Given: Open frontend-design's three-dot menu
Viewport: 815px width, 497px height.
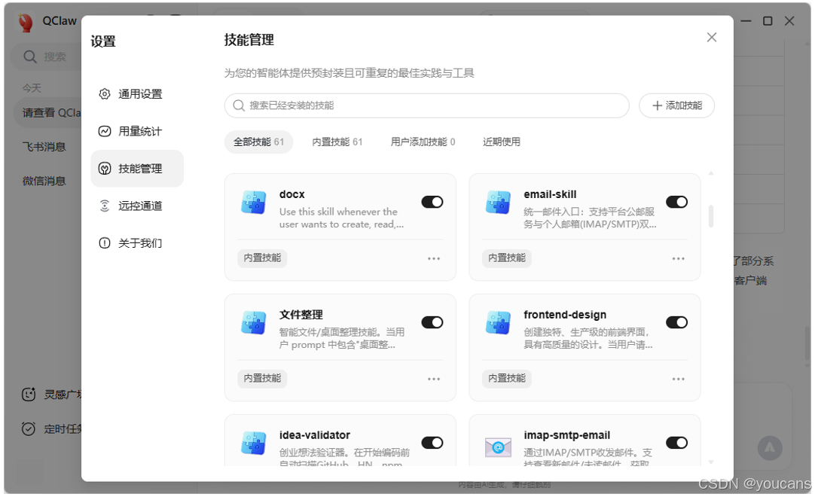Looking at the screenshot, I should (x=678, y=379).
